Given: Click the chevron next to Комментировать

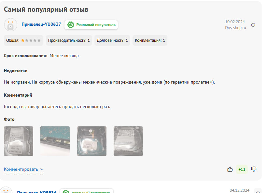Looking at the screenshot, I should point(42,169).
